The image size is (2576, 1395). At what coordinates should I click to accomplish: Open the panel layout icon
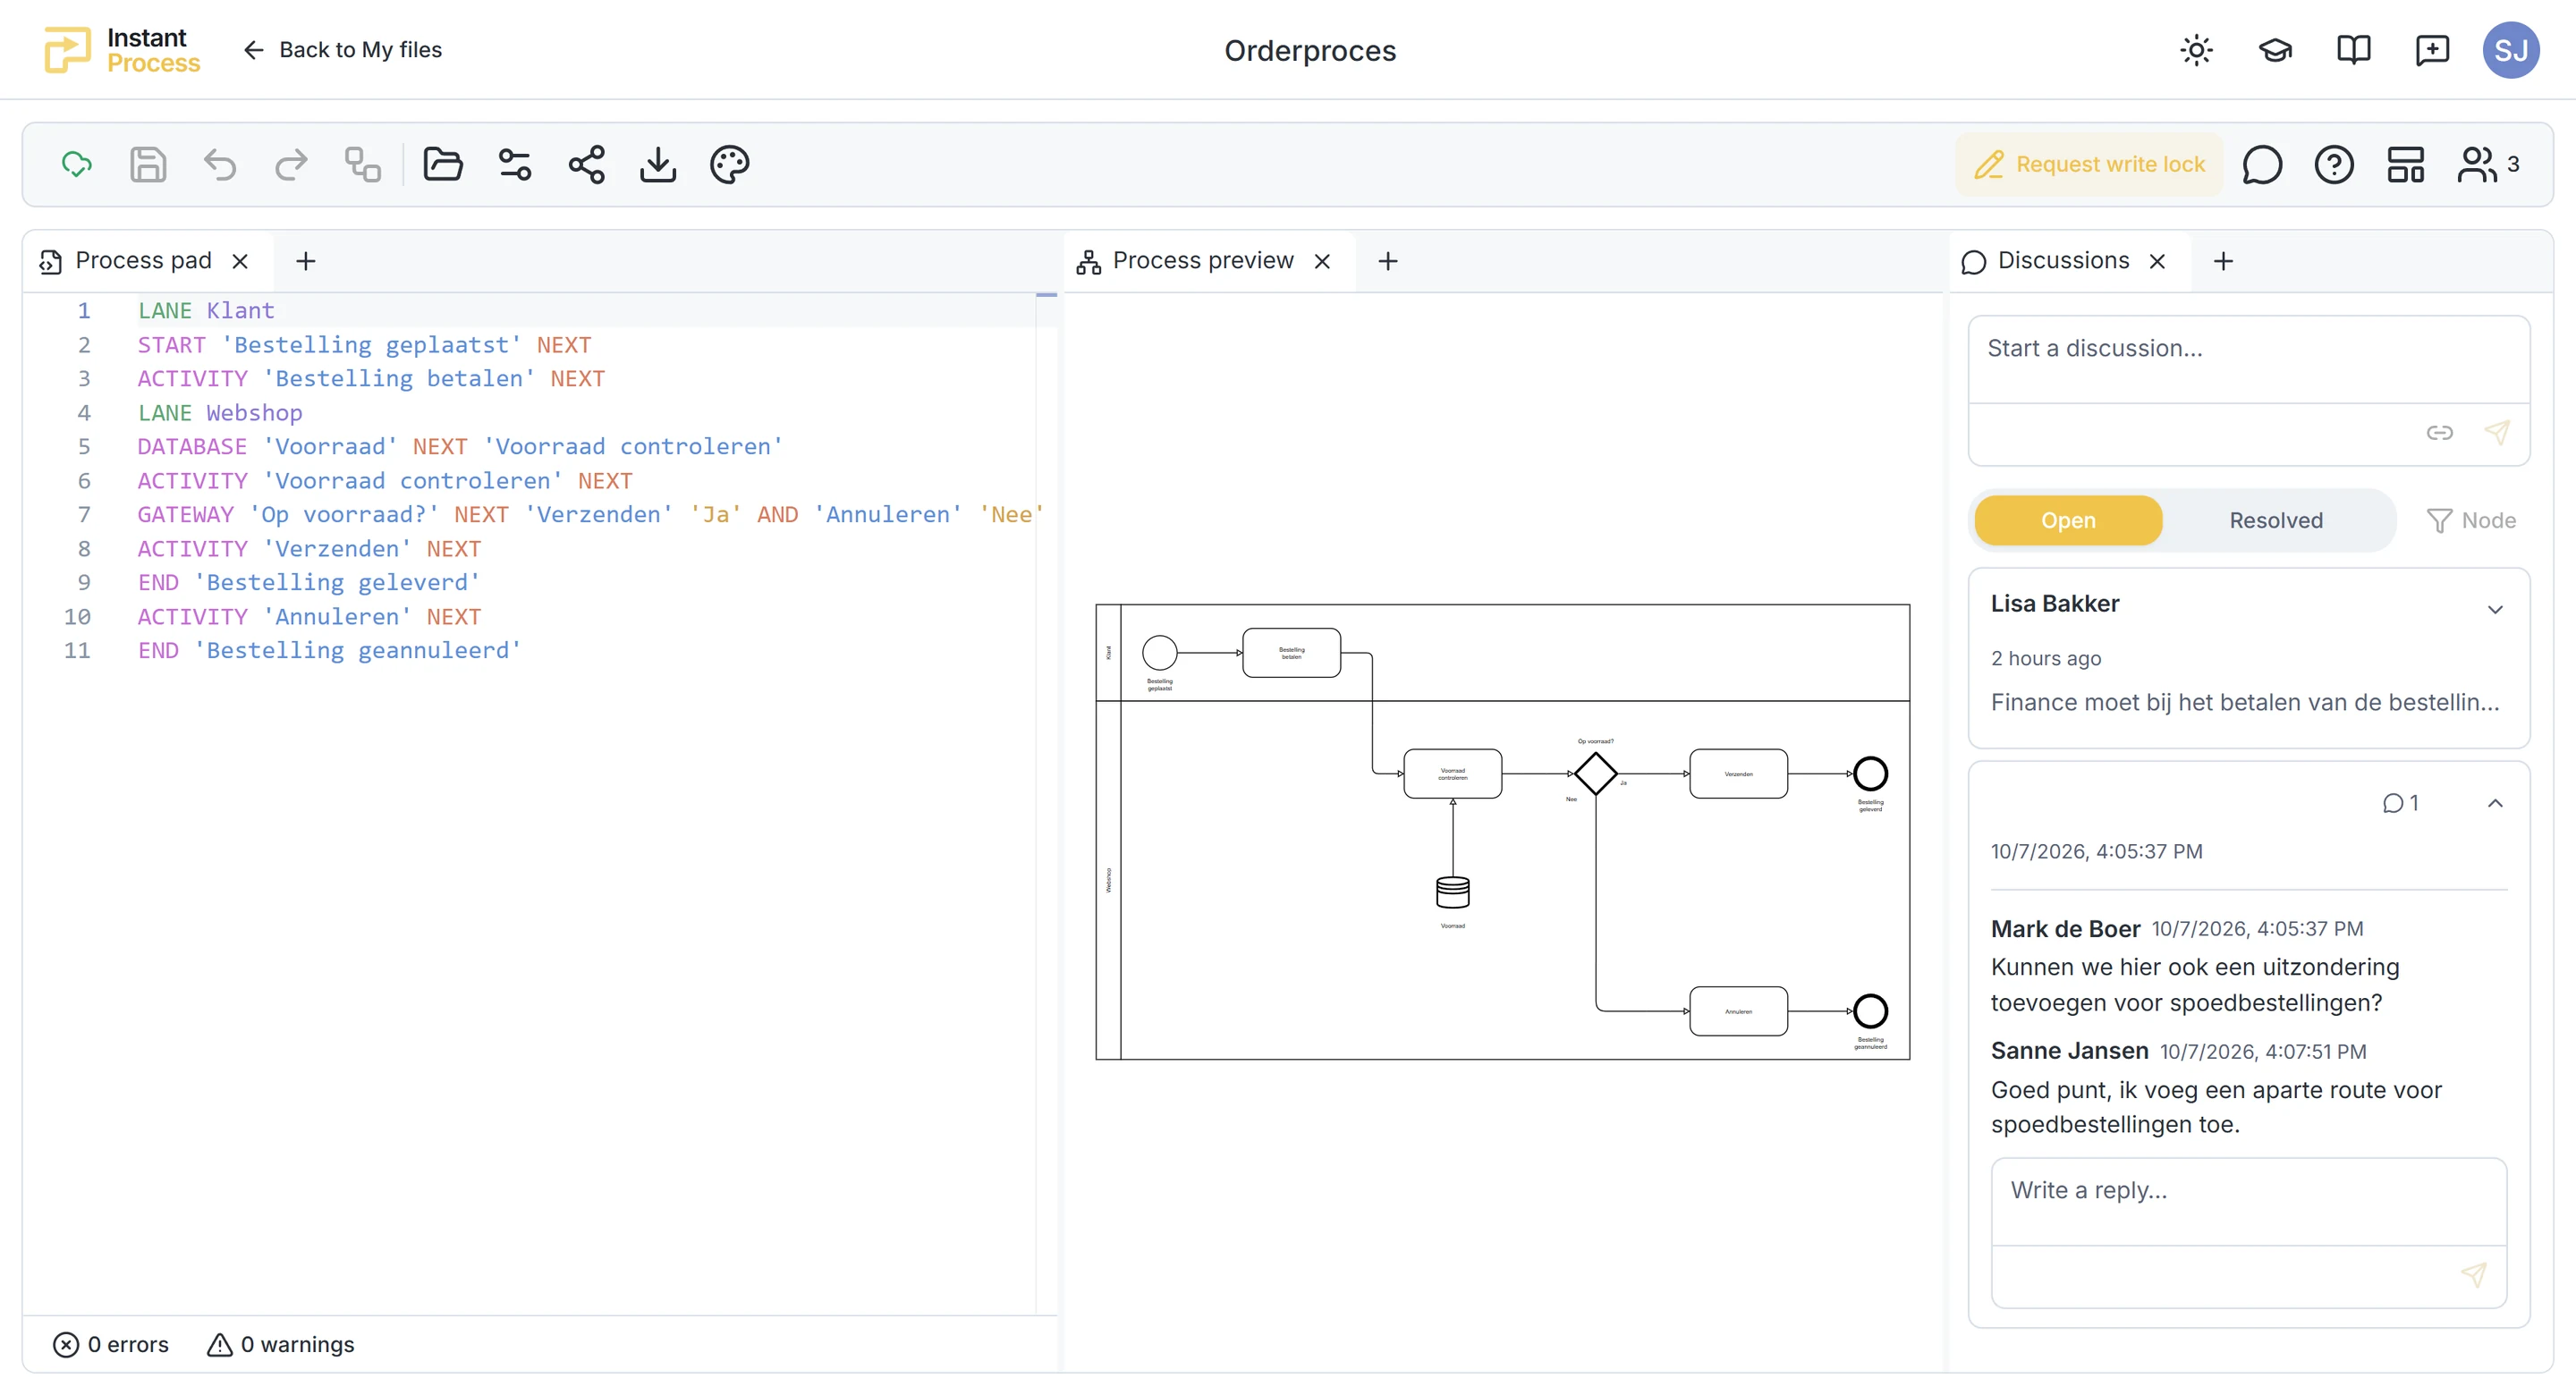pyautogui.click(x=2406, y=164)
